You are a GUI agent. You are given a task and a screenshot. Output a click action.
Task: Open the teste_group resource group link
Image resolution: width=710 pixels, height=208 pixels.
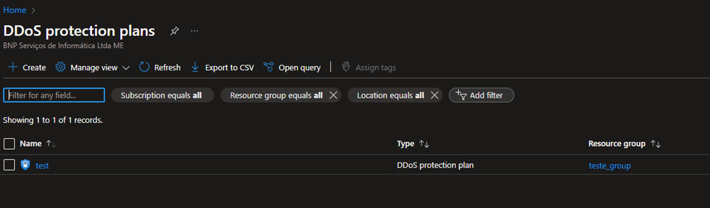609,166
